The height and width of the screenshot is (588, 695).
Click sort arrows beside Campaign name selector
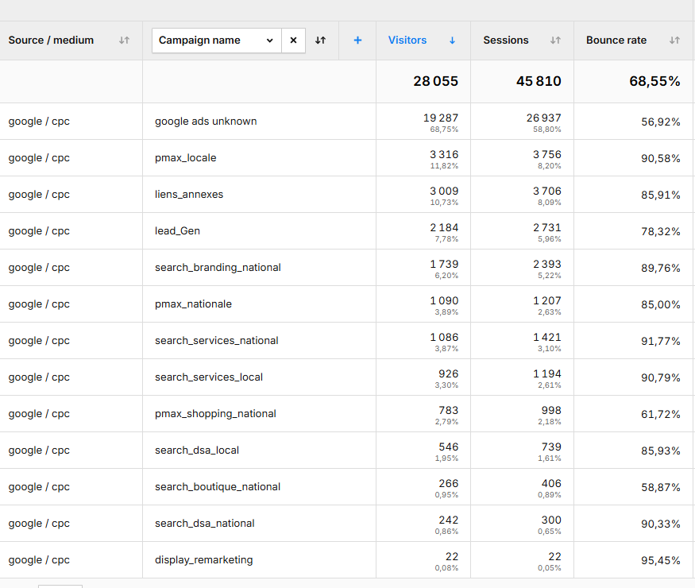pyautogui.click(x=320, y=41)
